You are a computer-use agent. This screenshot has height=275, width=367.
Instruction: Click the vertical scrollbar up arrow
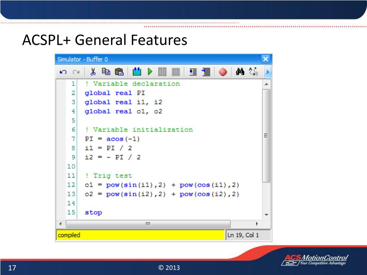pos(266,84)
